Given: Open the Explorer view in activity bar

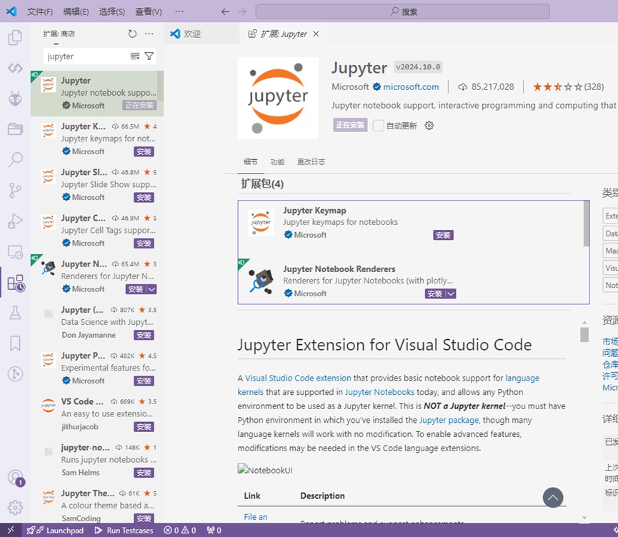Looking at the screenshot, I should (15, 37).
